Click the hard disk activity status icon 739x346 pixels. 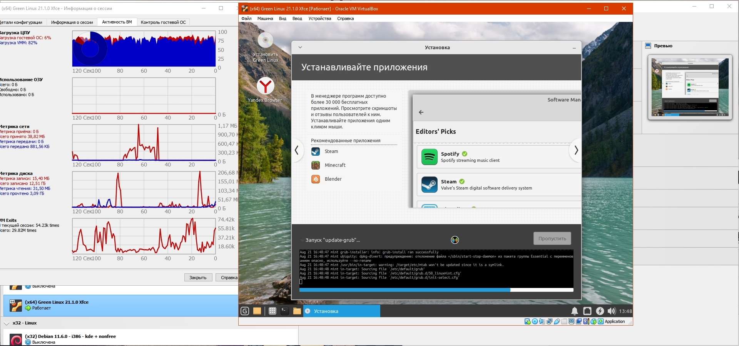[x=528, y=321]
